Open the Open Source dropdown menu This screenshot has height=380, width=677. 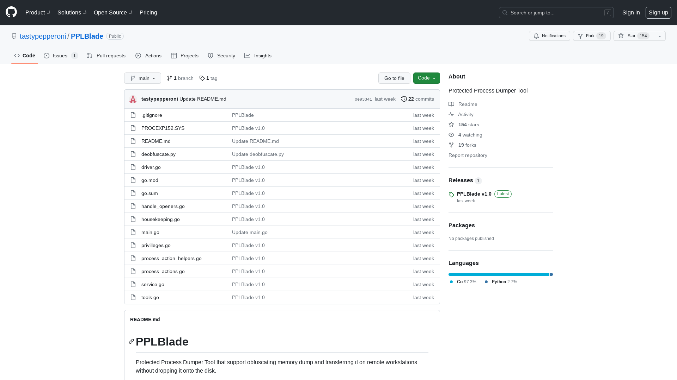click(113, 13)
